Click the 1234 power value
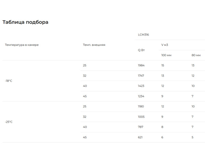Screen dimensions: 205x164 pyautogui.click(x=141, y=96)
